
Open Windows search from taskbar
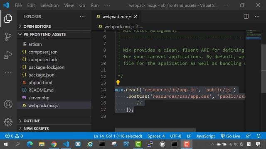(17, 144)
